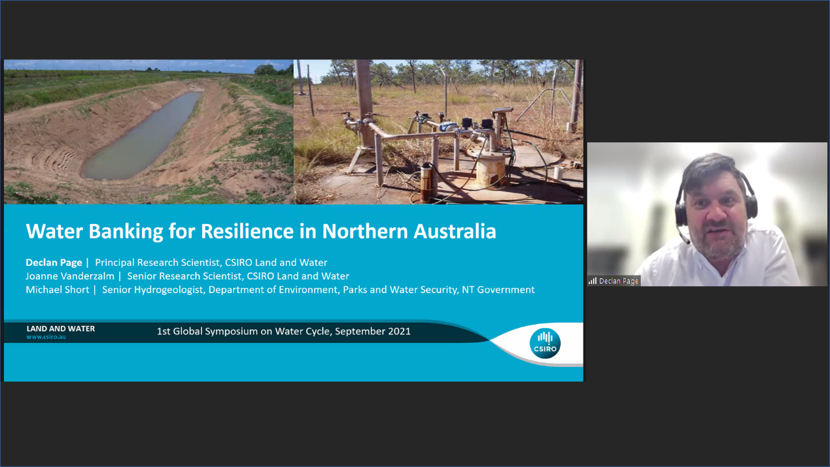Click the water channel photo on the slide

(x=148, y=132)
